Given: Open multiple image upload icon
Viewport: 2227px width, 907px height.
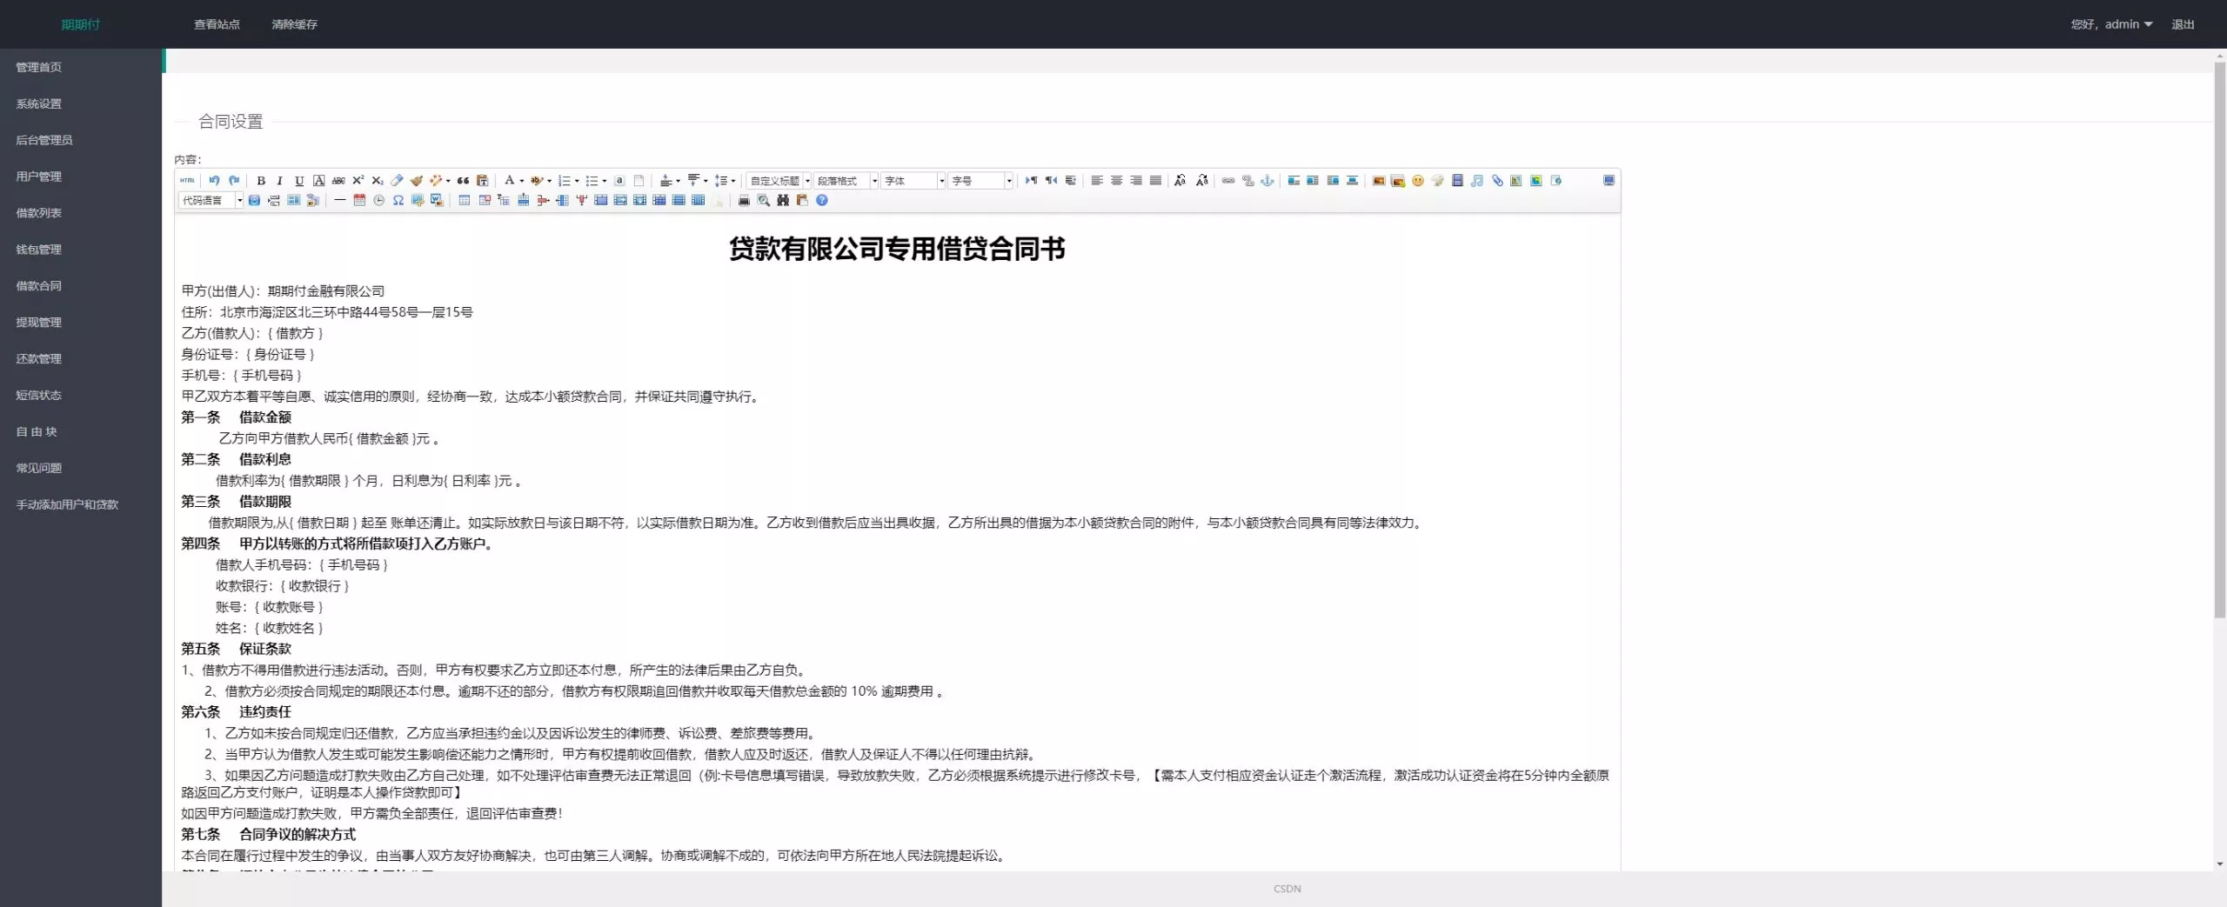Looking at the screenshot, I should click(1398, 181).
